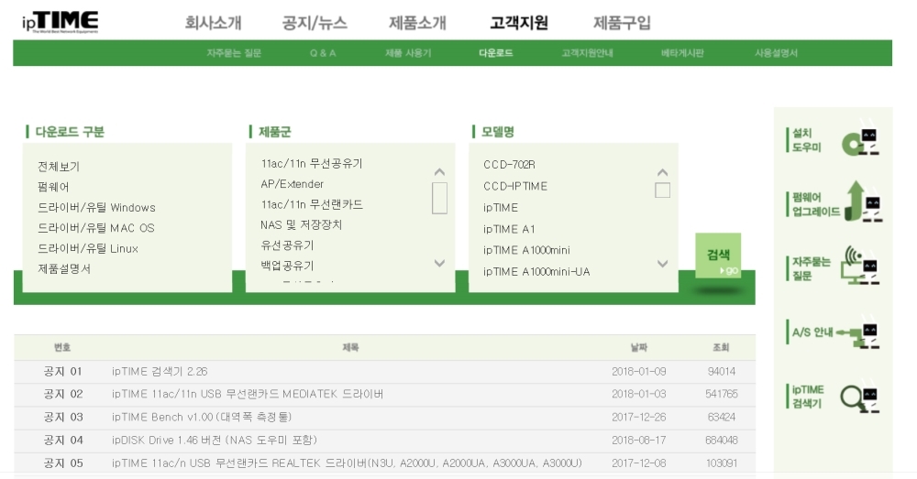917x479 pixels.
Task: Open the 제품소개 main menu
Action: [417, 23]
